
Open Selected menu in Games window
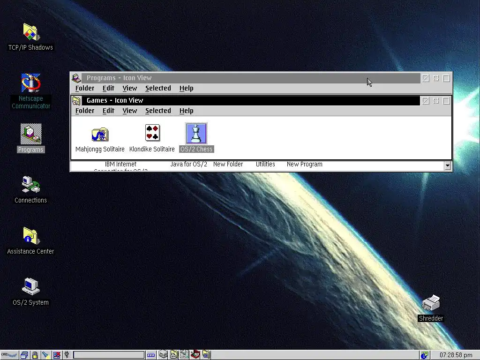[158, 111]
